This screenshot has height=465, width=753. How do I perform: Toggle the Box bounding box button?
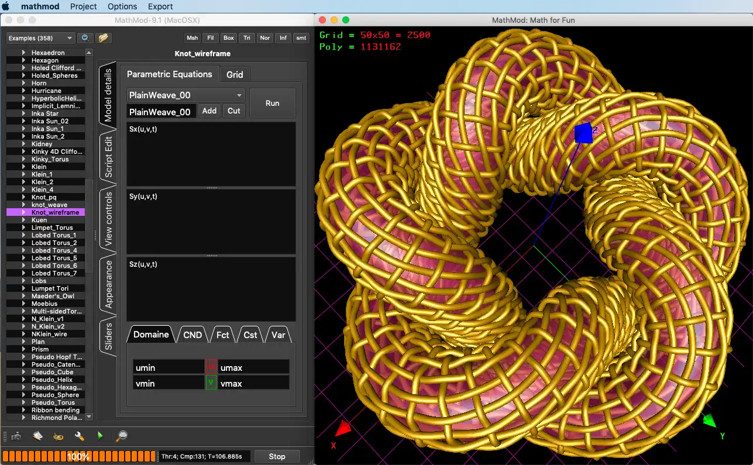229,38
